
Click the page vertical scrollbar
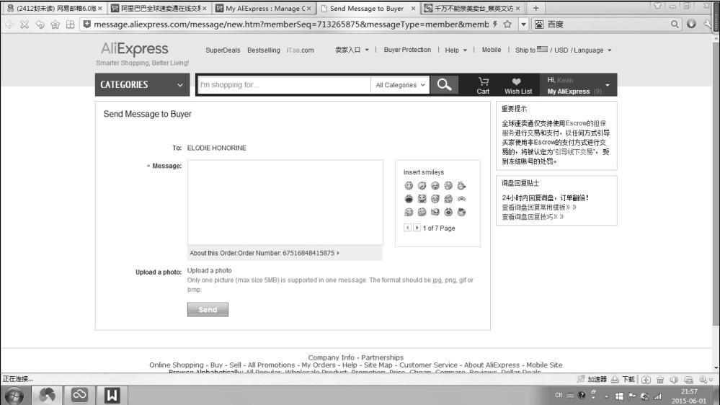point(716,184)
